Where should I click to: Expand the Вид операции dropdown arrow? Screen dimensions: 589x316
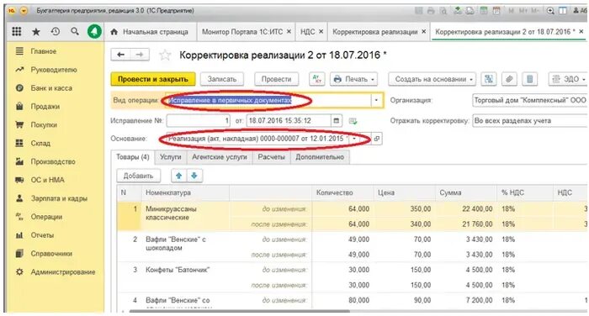click(x=376, y=100)
